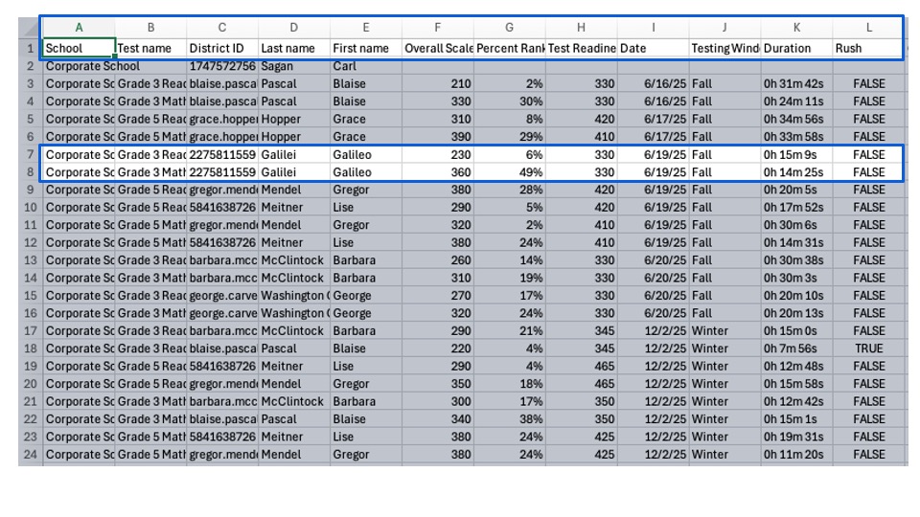Select overall scale cell 230
Image resolution: width=920 pixels, height=517 pixels.
point(438,155)
